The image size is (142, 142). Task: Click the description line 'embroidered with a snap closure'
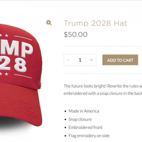[x=103, y=93]
